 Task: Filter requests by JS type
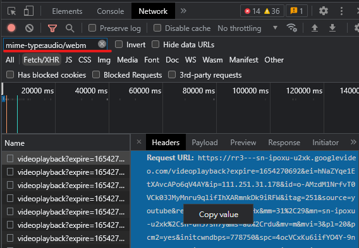click(68, 60)
